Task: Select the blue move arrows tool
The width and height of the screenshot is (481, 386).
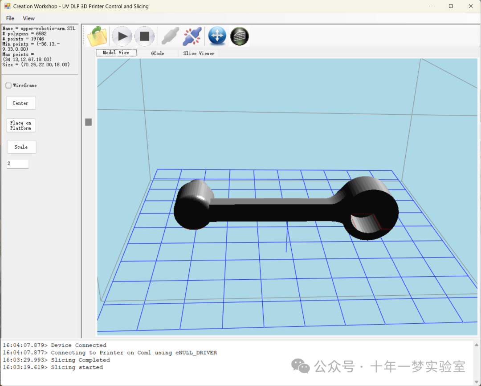Action: [217, 36]
